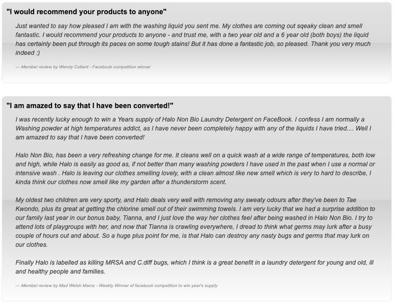Click the Wendy Collard member review attribution
The height and width of the screenshot is (303, 394).
click(83, 67)
